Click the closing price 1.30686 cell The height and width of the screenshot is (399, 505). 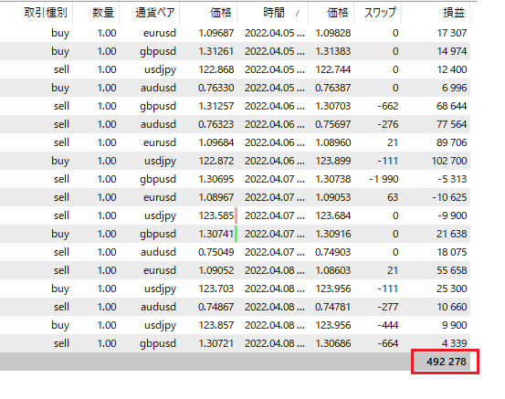point(333,343)
